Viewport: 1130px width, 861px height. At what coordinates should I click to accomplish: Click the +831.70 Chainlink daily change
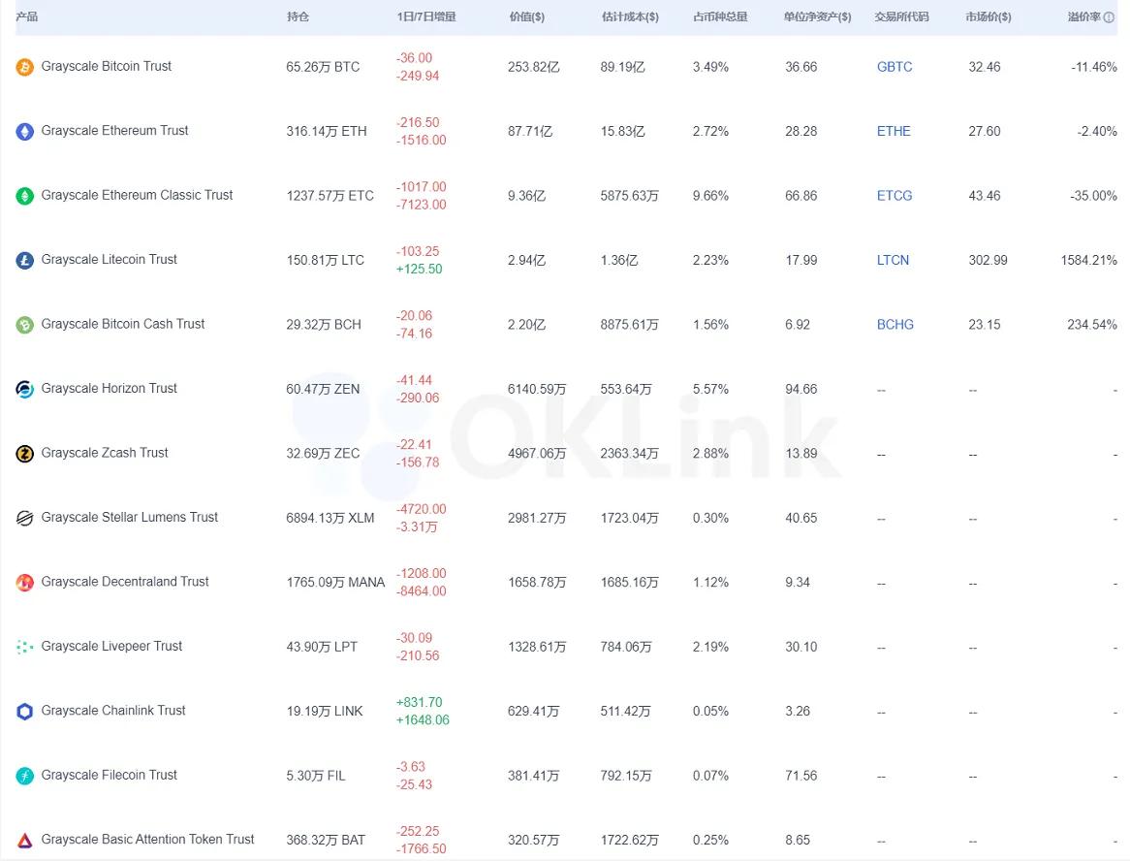click(420, 702)
